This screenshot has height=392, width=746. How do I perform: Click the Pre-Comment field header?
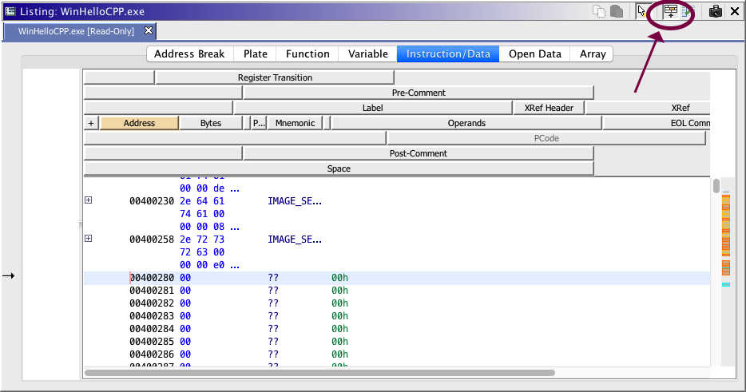pyautogui.click(x=419, y=93)
